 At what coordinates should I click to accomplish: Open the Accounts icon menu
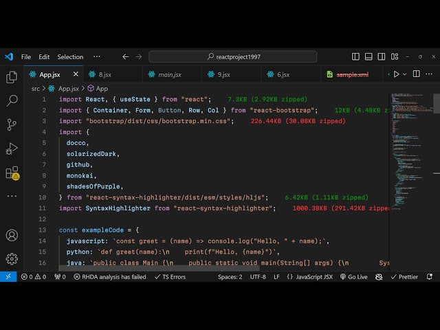coord(12,235)
